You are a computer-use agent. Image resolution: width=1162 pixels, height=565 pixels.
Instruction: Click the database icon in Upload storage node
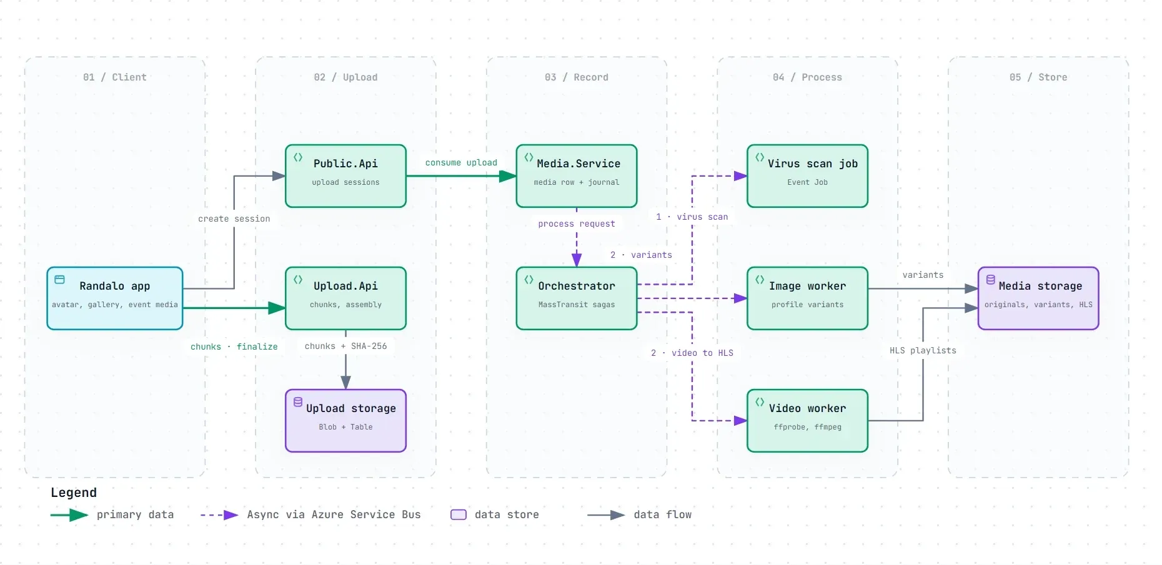pos(298,402)
